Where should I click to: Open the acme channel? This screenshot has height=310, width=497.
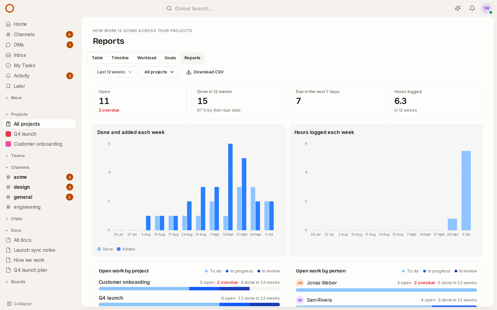coord(39,177)
